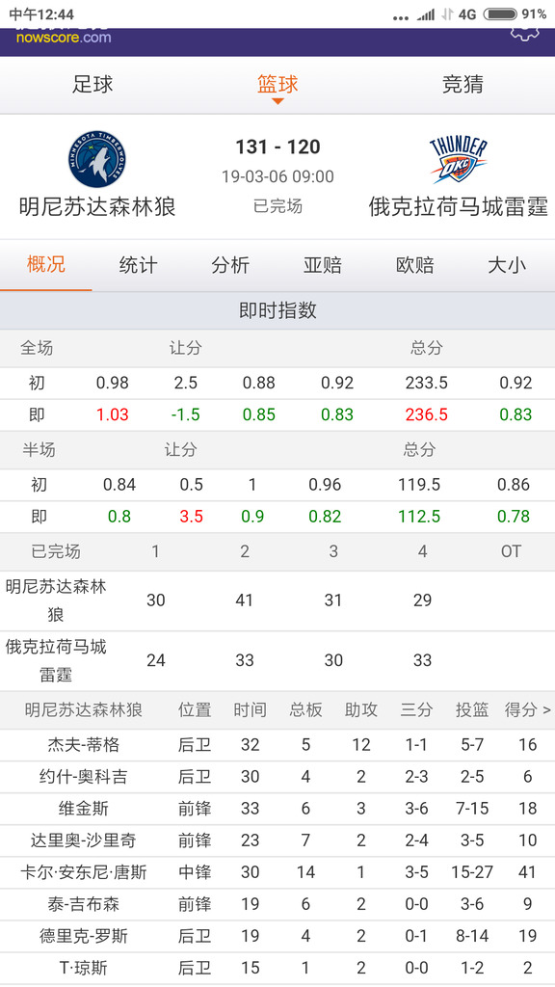Select half-time live handicap 3.5
Image resolution: width=555 pixels, height=987 pixels.
192,517
